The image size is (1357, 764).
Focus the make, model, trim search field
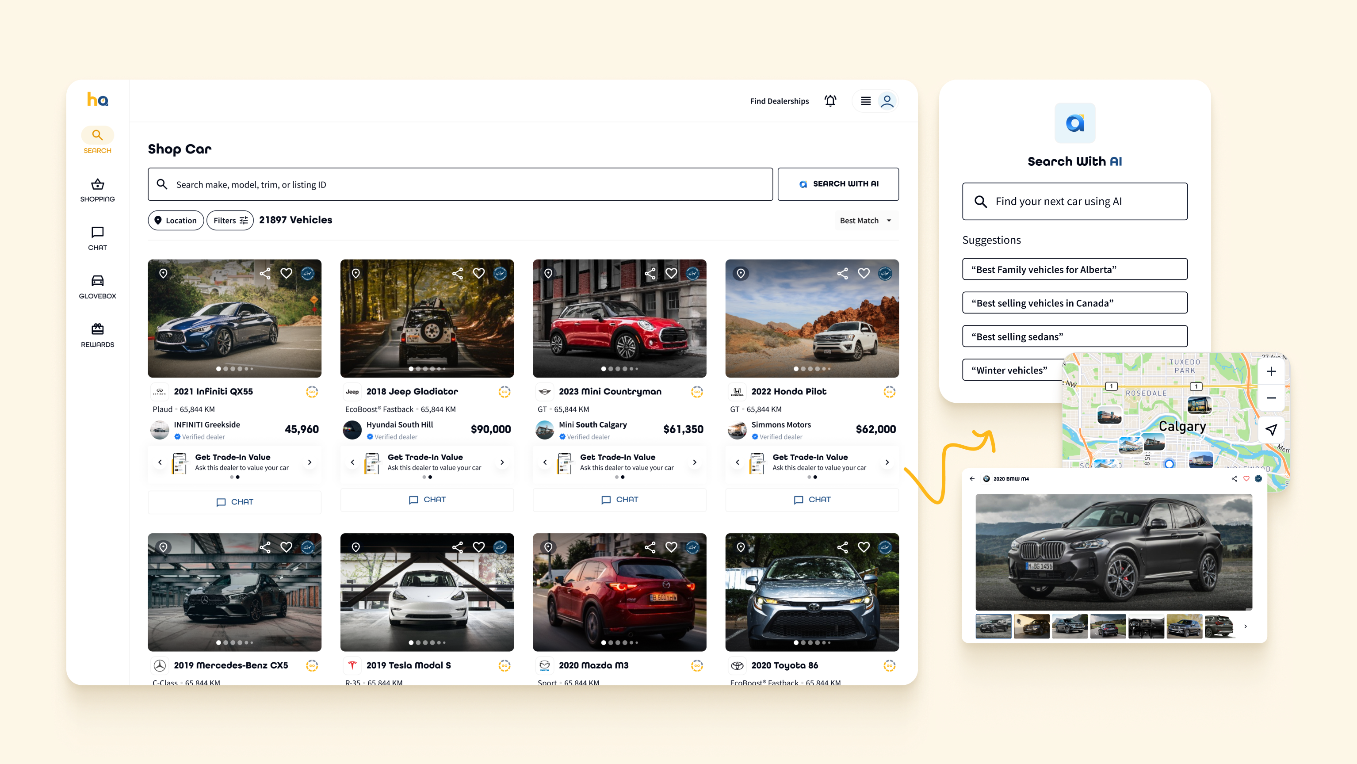460,184
